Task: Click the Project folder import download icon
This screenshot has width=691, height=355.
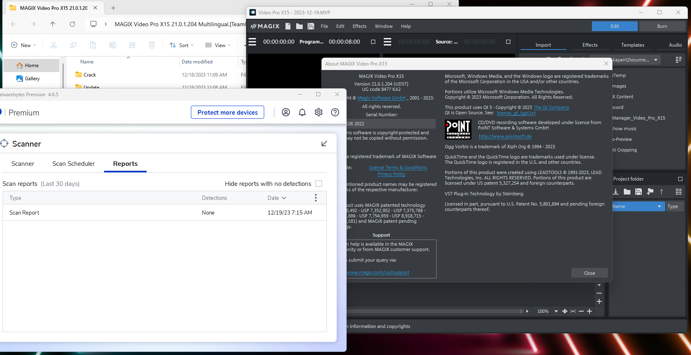Action: pos(616,192)
